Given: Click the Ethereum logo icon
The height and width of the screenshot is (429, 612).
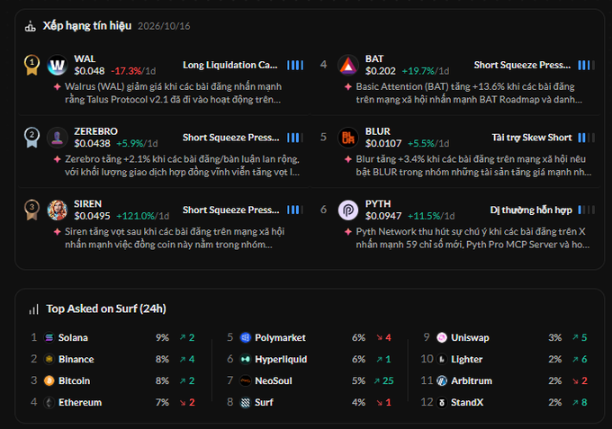Looking at the screenshot, I should 49,402.
